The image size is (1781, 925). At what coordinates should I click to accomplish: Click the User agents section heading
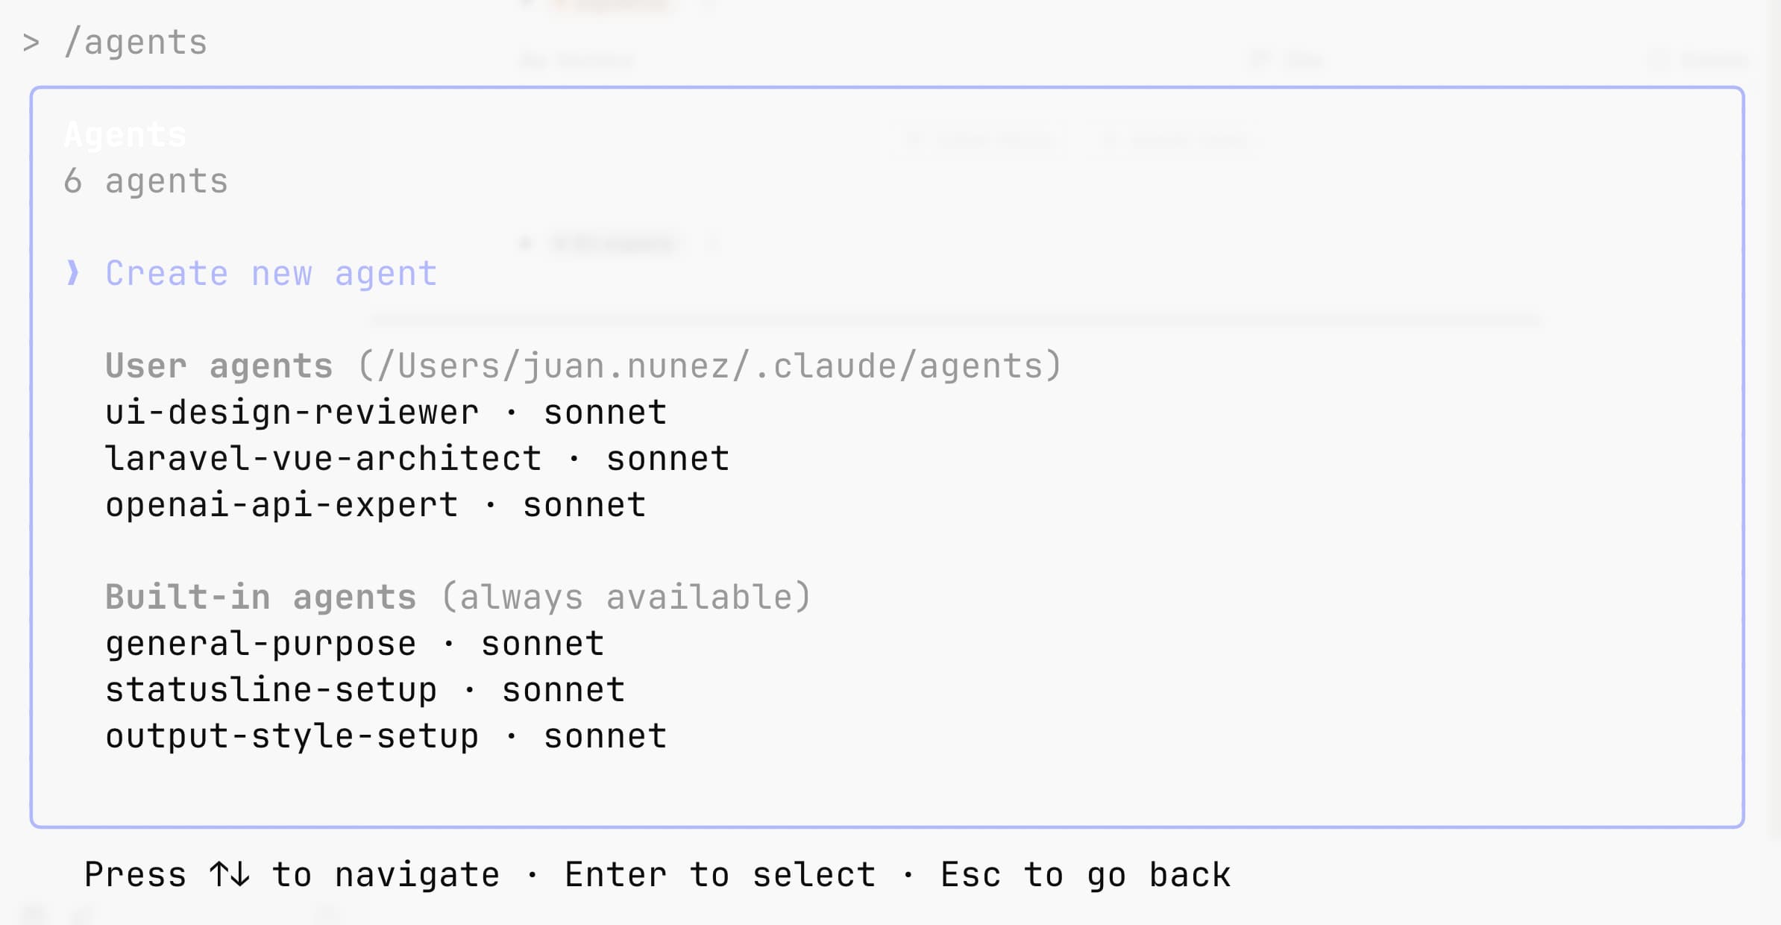point(219,366)
